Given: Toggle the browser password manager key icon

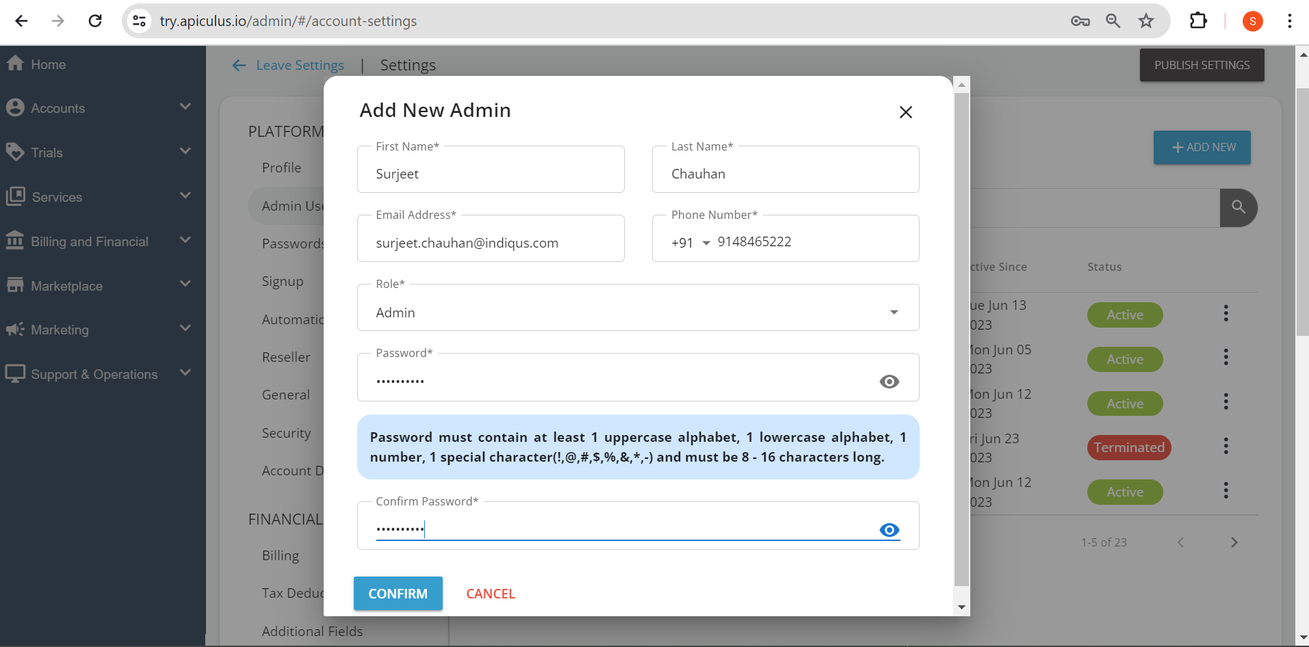Looking at the screenshot, I should click(x=1080, y=21).
